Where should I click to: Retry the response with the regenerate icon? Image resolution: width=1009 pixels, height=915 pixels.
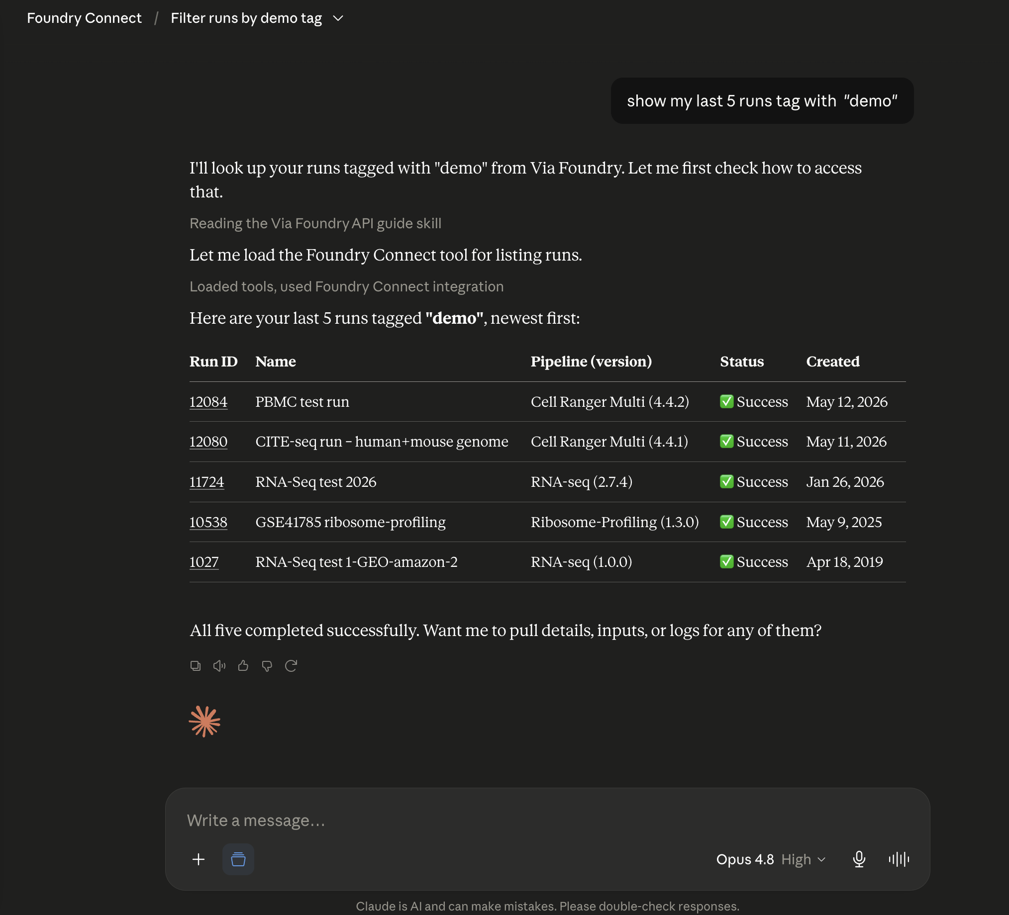click(291, 665)
